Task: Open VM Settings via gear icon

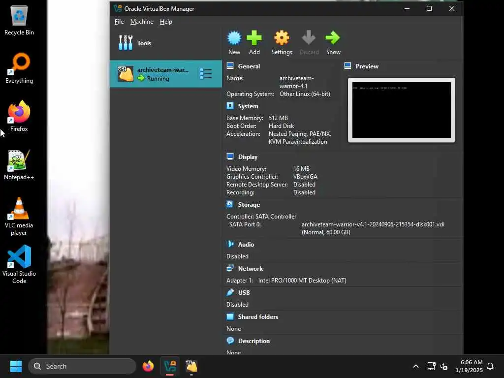Action: 282,38
